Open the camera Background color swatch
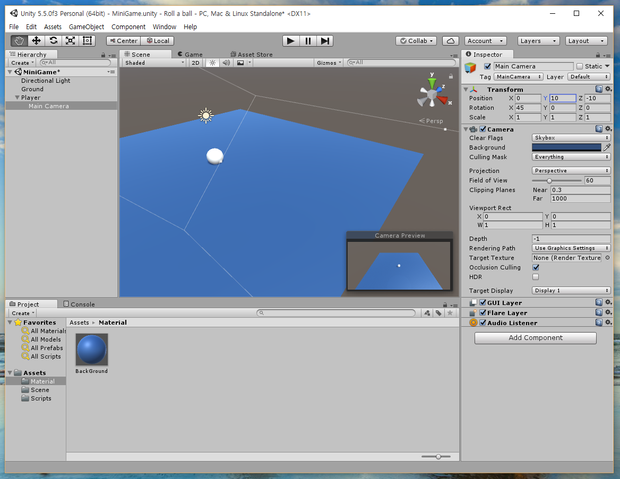The height and width of the screenshot is (479, 620). (566, 147)
